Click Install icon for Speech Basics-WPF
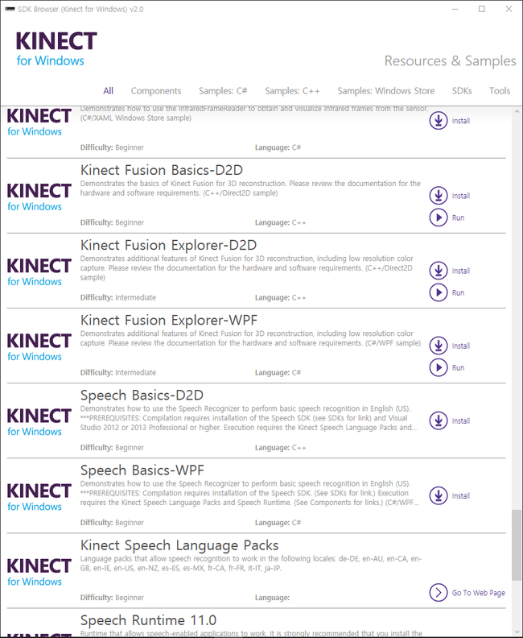The height and width of the screenshot is (638, 523). [438, 495]
